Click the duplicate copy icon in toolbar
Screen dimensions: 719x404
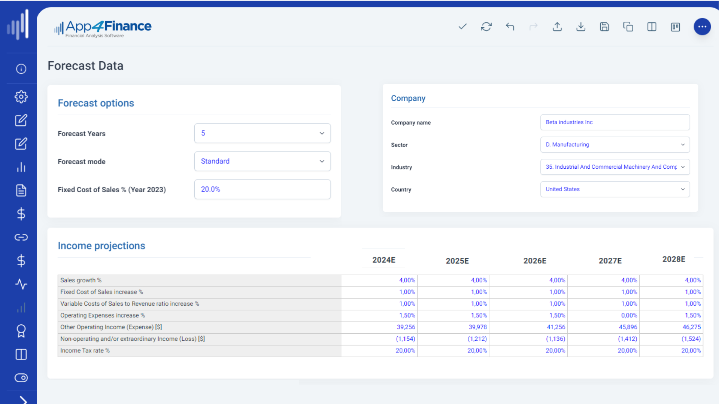pos(628,27)
